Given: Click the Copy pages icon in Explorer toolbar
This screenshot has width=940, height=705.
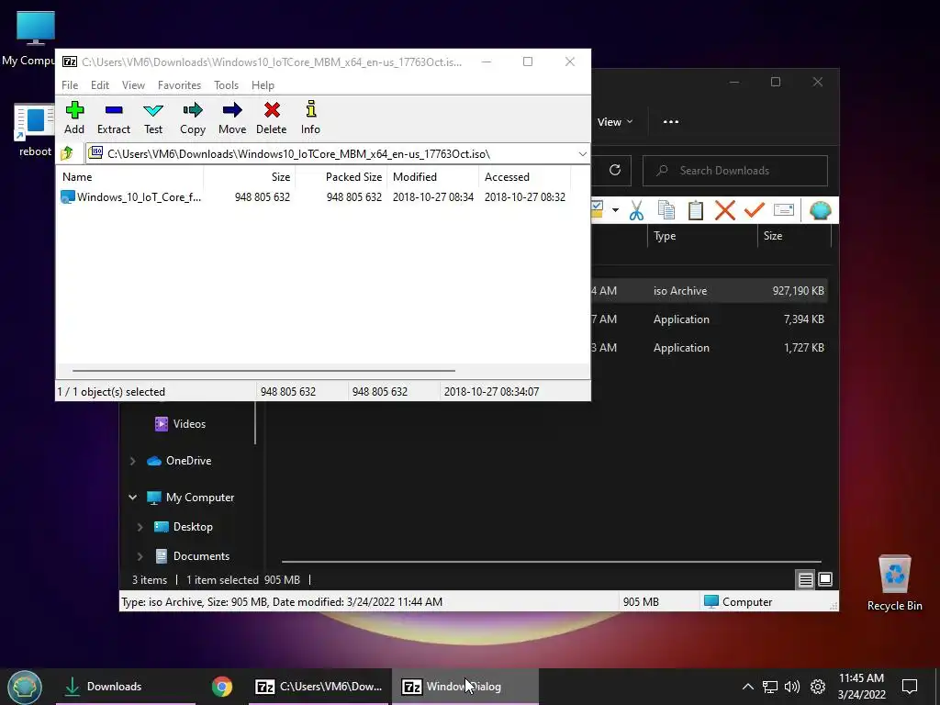Looking at the screenshot, I should 666,210.
